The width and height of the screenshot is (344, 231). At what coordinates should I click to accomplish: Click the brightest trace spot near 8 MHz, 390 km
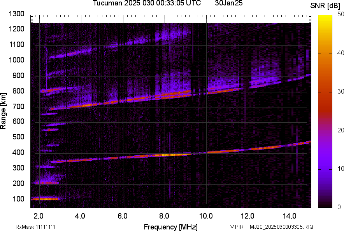[167, 155]
